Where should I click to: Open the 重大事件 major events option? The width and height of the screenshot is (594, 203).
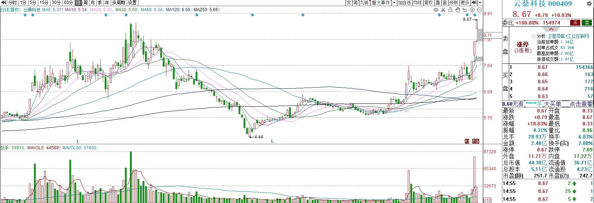click(381, 3)
